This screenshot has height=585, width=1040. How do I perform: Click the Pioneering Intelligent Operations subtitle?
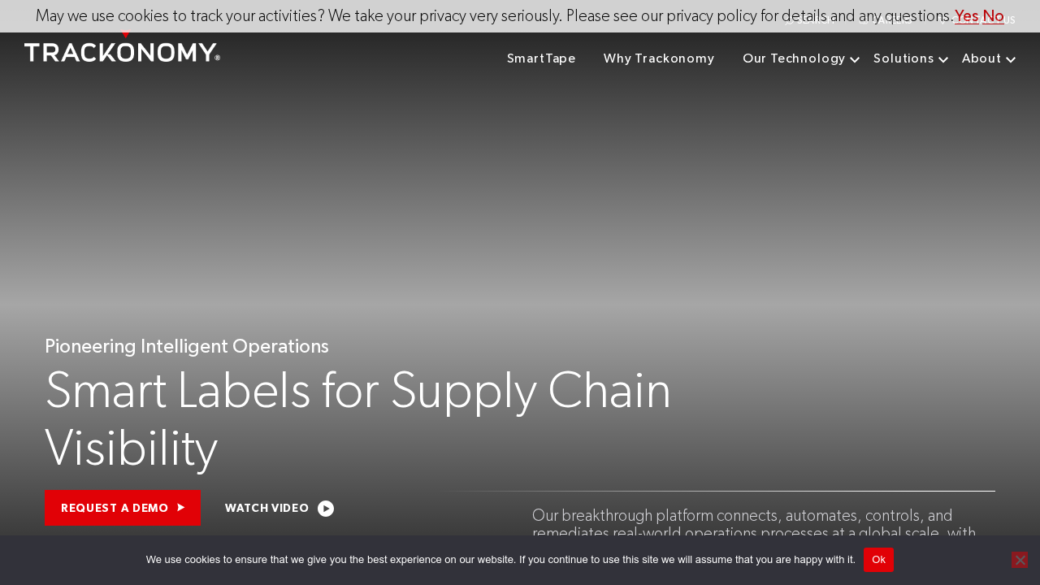187,346
